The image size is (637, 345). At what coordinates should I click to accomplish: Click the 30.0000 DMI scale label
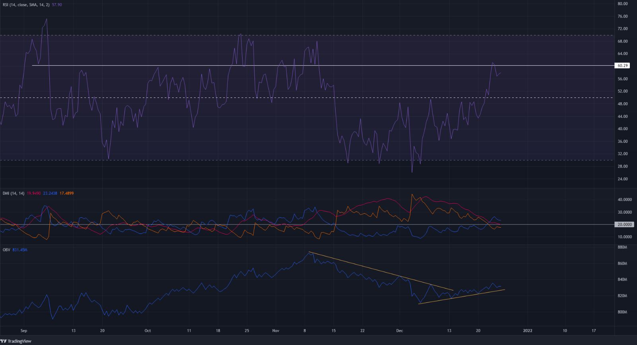[624, 212]
